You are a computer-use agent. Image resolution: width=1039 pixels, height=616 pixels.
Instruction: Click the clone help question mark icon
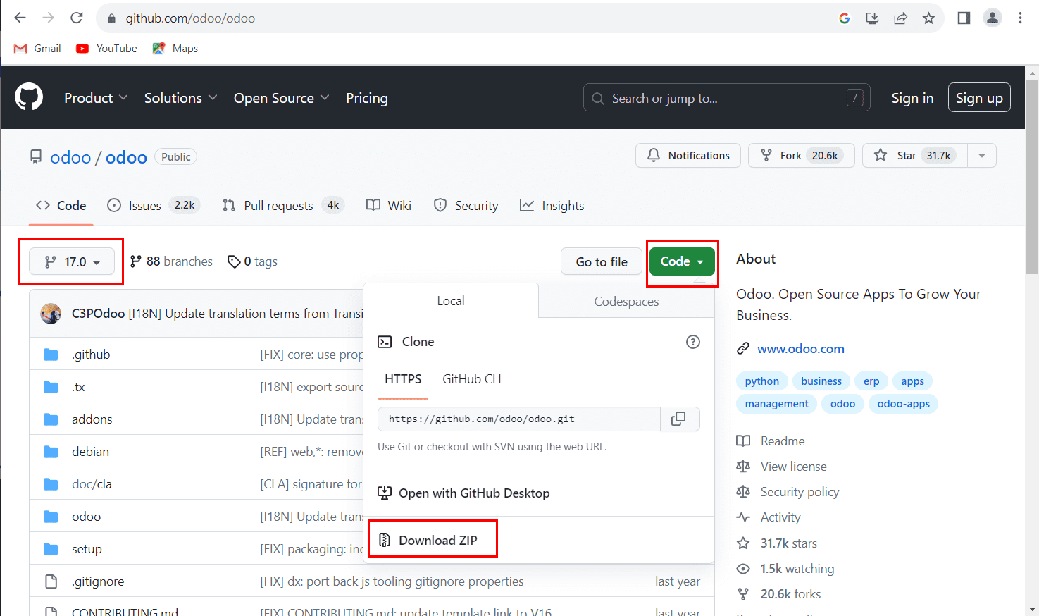693,342
